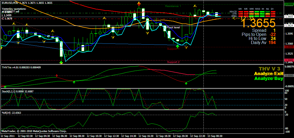
Task: Click the -80 level on %R scale
Action: pos(287,129)
